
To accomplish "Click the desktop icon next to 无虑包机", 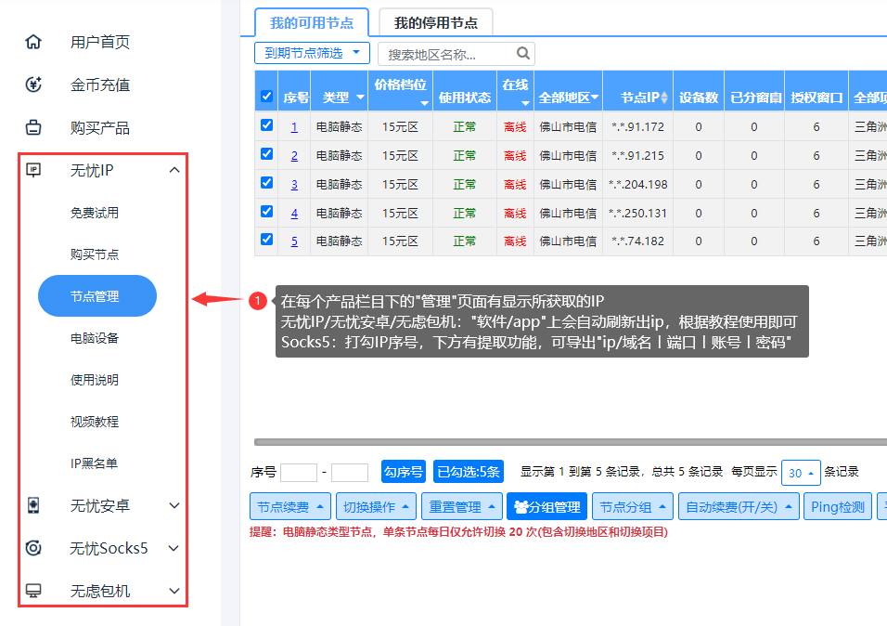I will point(33,589).
